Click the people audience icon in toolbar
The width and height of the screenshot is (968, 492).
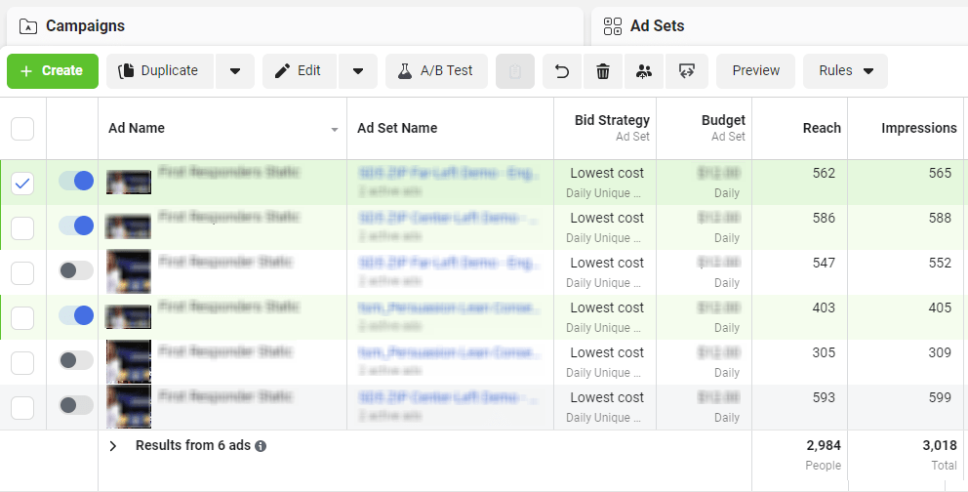pos(643,71)
